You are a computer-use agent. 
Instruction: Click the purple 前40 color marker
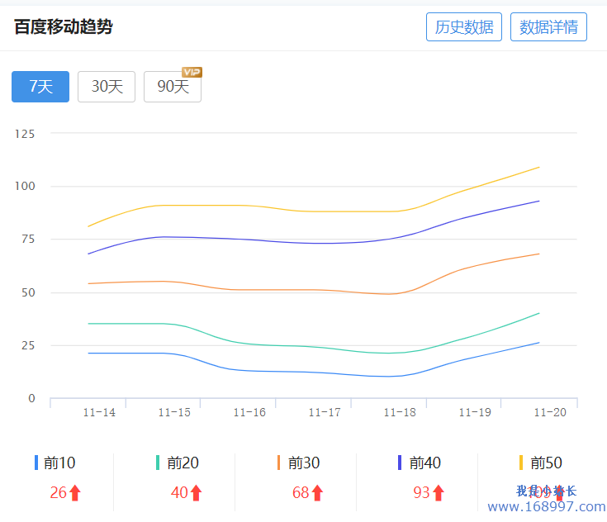pos(400,463)
